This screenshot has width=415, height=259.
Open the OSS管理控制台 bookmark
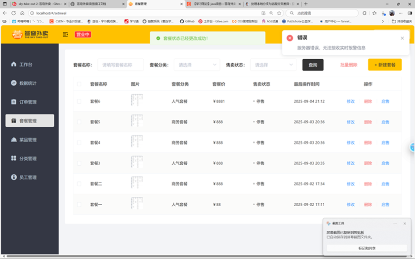[245, 21]
